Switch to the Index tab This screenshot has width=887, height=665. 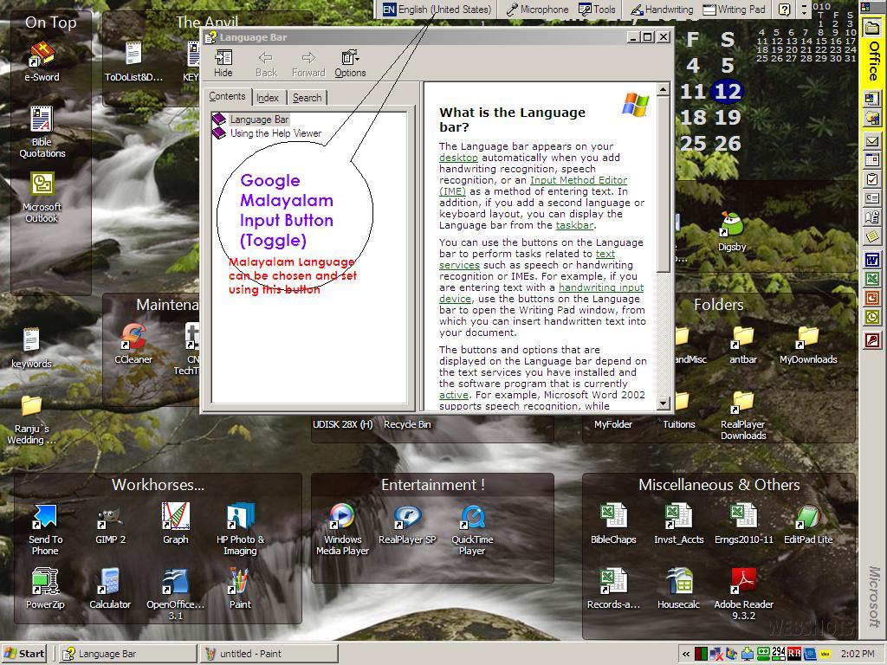[268, 98]
